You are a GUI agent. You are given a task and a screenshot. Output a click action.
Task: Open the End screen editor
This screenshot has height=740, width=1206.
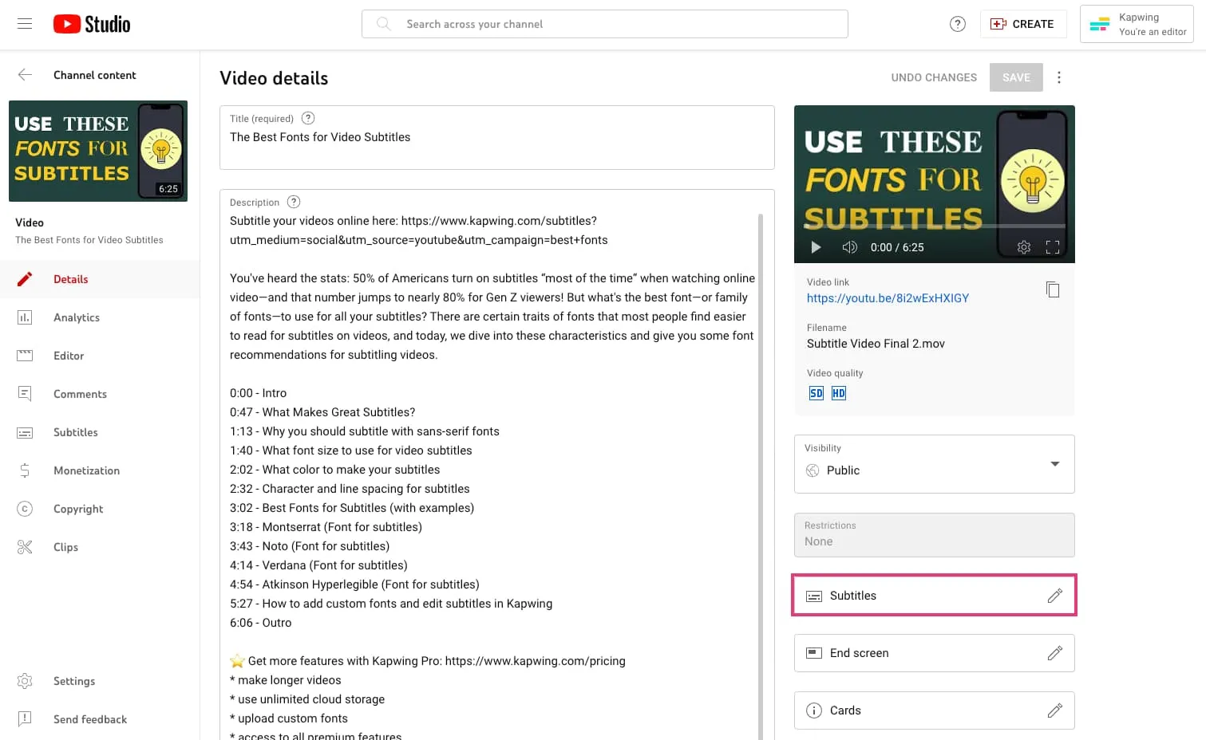935,653
